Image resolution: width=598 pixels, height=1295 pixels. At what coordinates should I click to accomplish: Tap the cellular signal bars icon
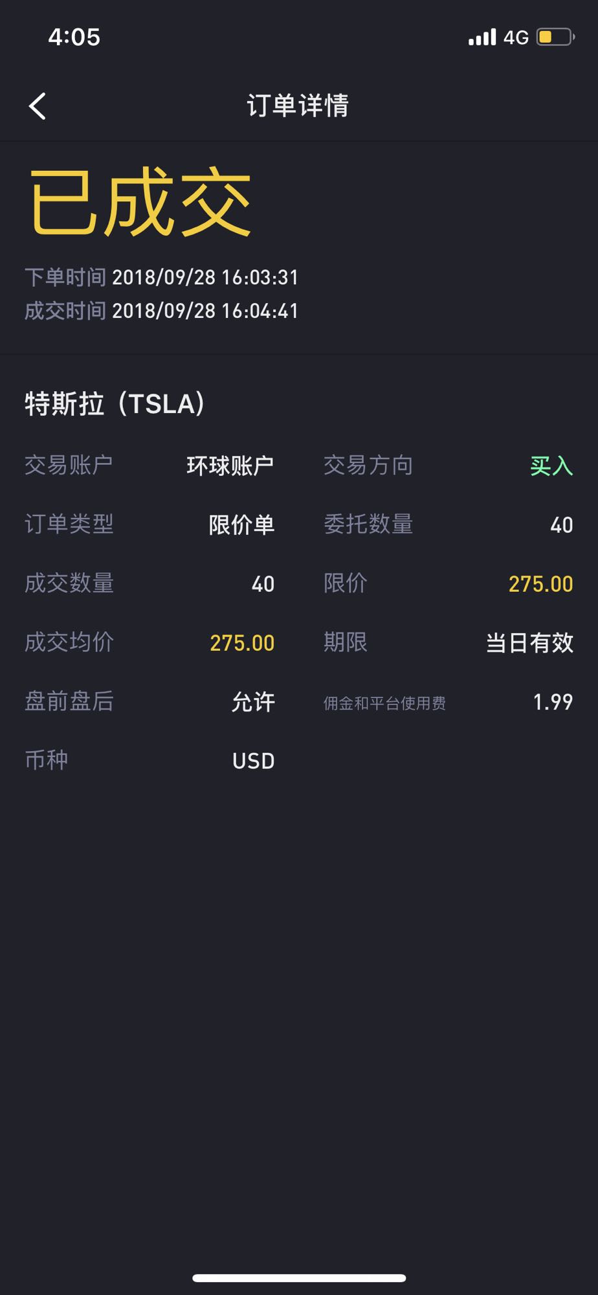(x=482, y=37)
